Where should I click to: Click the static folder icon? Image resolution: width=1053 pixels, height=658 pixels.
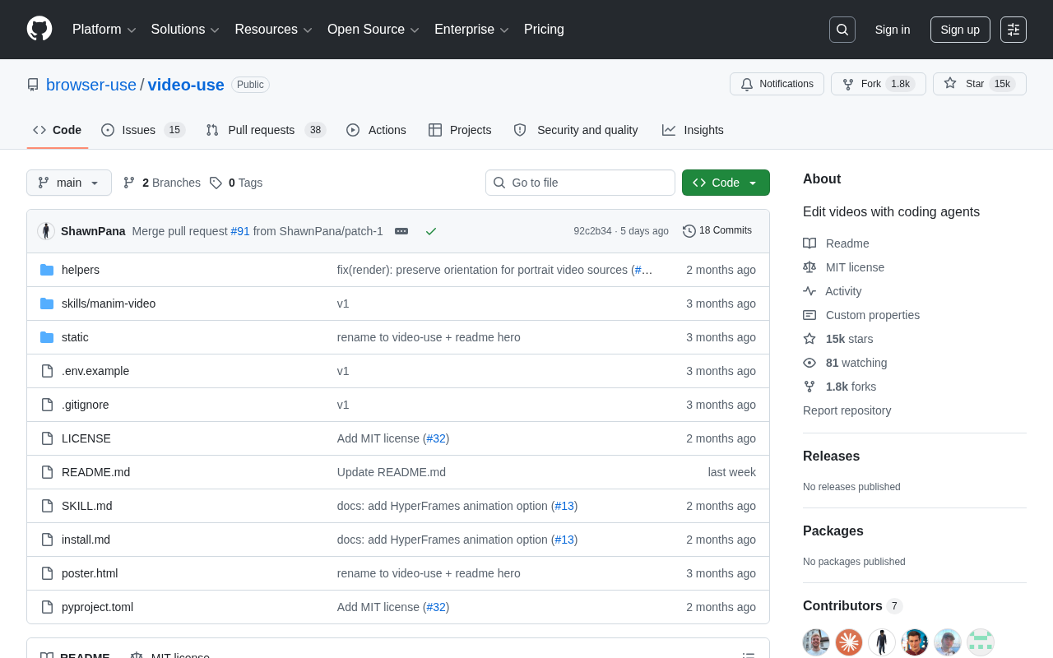47,337
